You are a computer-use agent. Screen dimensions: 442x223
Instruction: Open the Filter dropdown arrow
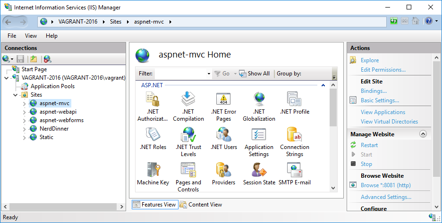tap(209, 74)
